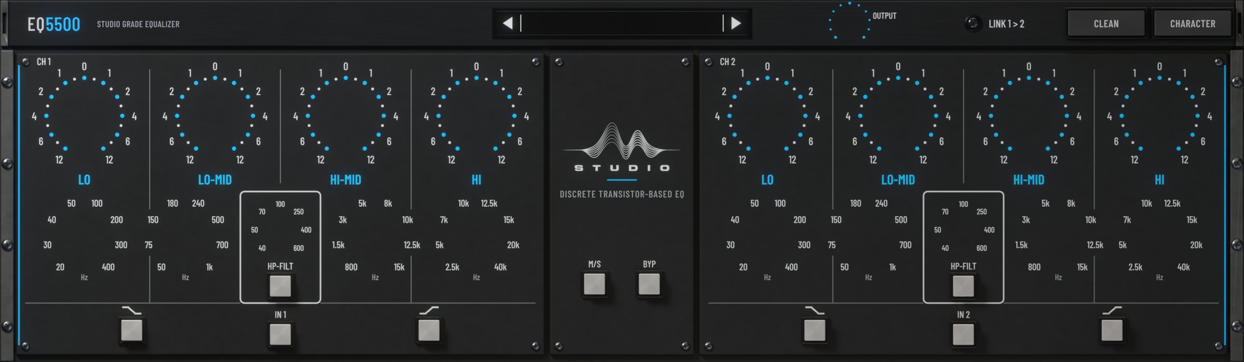Enable the CH 2 HP-FILT button

click(963, 286)
